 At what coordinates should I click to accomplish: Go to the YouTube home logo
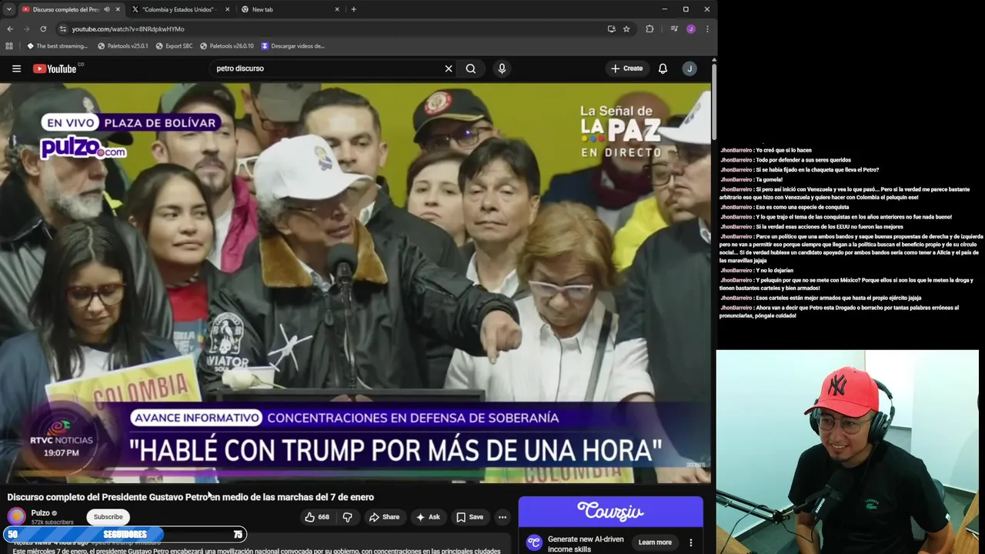coord(55,68)
